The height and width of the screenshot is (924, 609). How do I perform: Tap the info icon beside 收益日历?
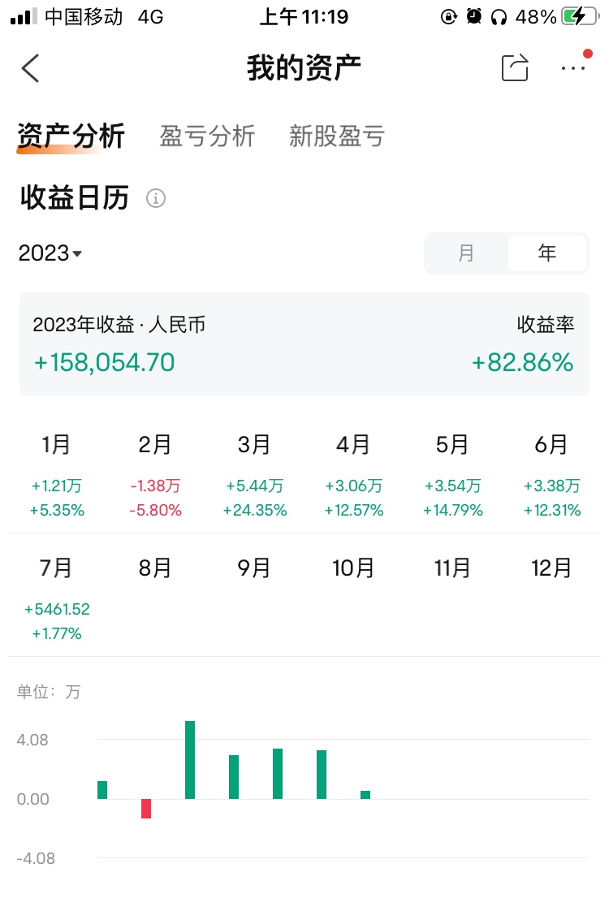pos(156,198)
